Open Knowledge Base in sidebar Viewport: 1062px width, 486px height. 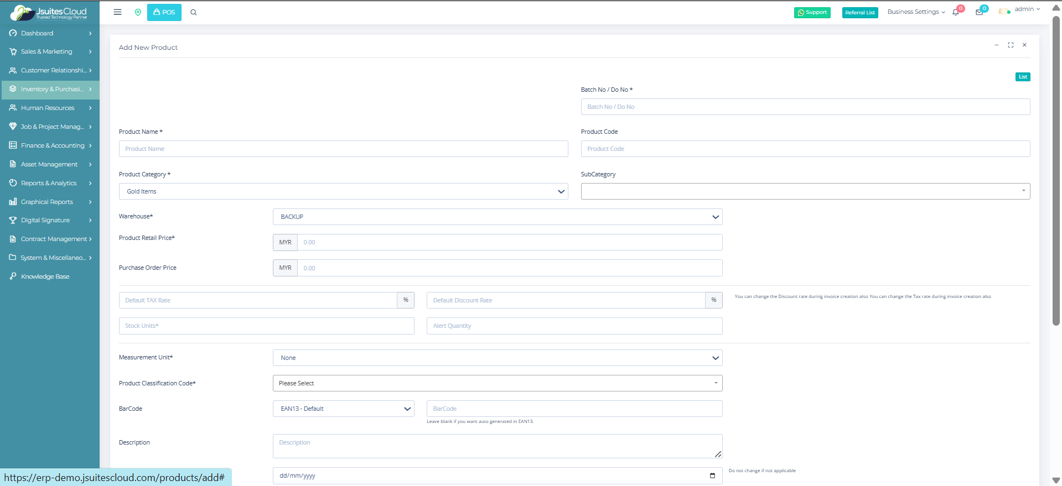click(45, 276)
